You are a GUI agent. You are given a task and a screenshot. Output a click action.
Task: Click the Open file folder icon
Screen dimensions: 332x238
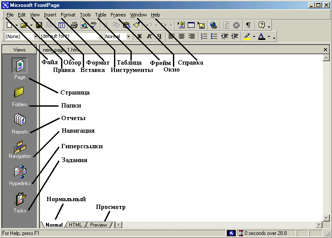coord(24,25)
